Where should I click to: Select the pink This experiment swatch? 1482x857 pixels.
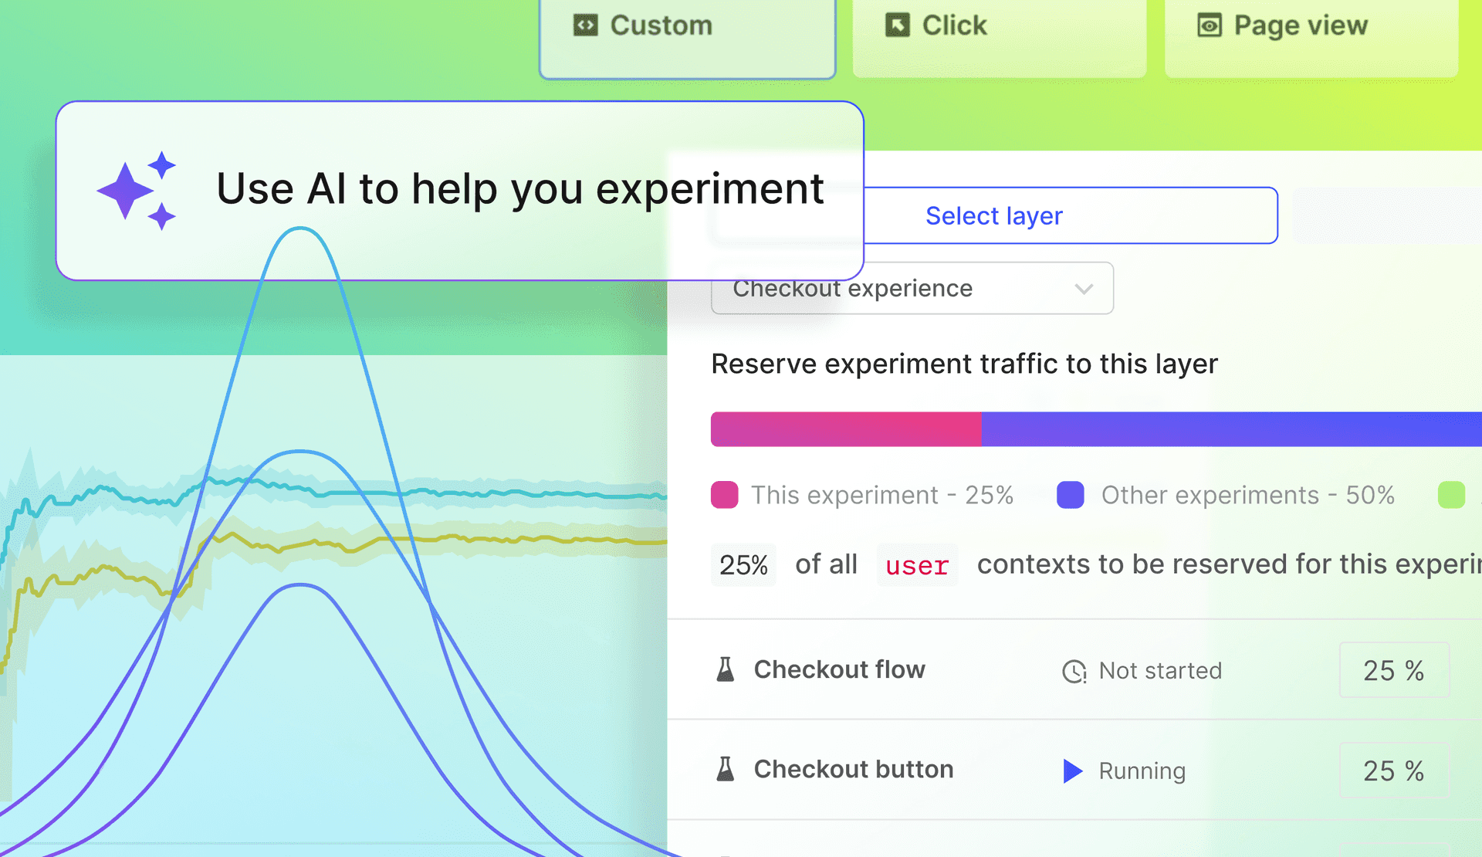[x=723, y=495]
